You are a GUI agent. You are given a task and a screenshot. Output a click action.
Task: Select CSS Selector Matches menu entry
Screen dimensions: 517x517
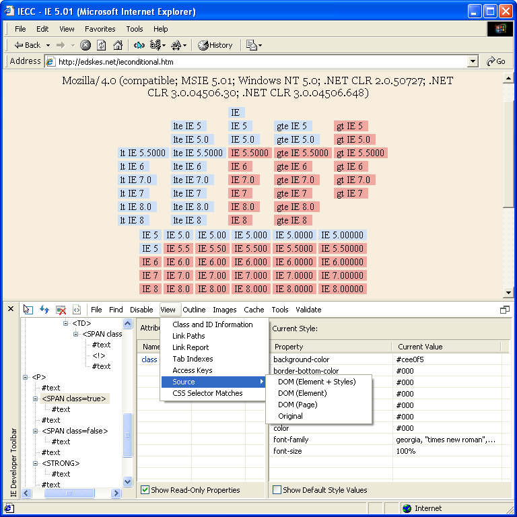(x=207, y=393)
